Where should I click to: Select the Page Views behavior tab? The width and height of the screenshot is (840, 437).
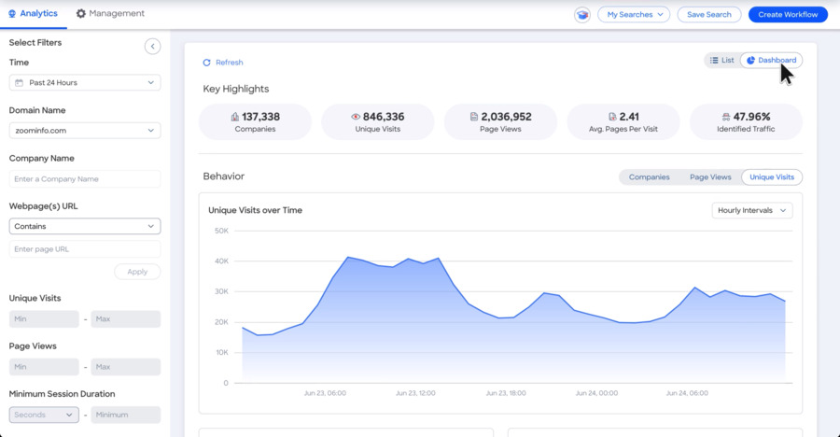point(710,176)
